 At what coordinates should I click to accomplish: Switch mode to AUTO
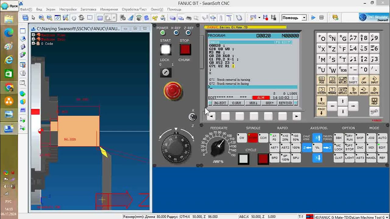382,138
